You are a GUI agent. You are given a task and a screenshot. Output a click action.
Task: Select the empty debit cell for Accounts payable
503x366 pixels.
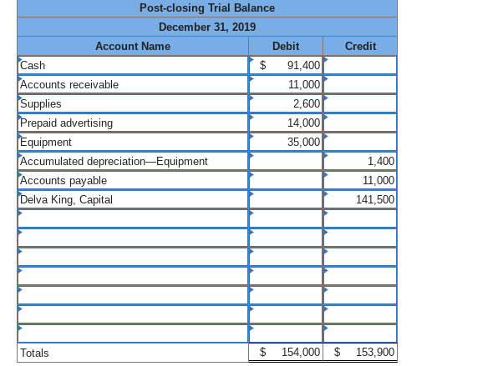(x=286, y=180)
